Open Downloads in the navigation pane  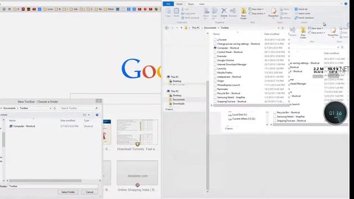pyautogui.click(x=178, y=104)
